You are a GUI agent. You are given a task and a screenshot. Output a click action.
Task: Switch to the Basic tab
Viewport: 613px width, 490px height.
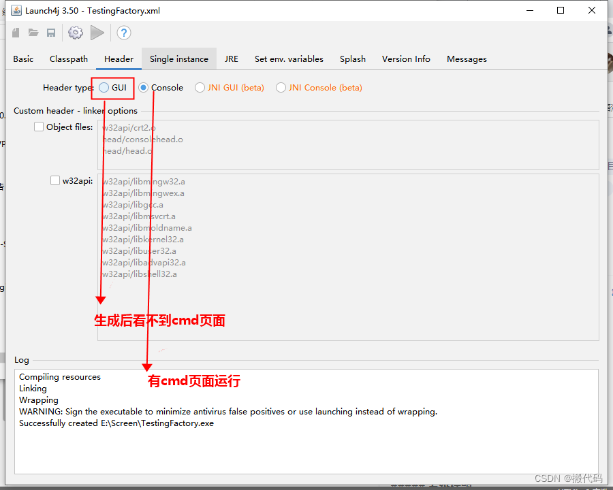(x=22, y=59)
